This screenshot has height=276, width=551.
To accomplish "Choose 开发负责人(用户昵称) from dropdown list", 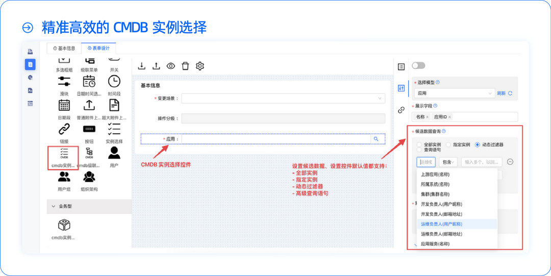I will (457, 204).
